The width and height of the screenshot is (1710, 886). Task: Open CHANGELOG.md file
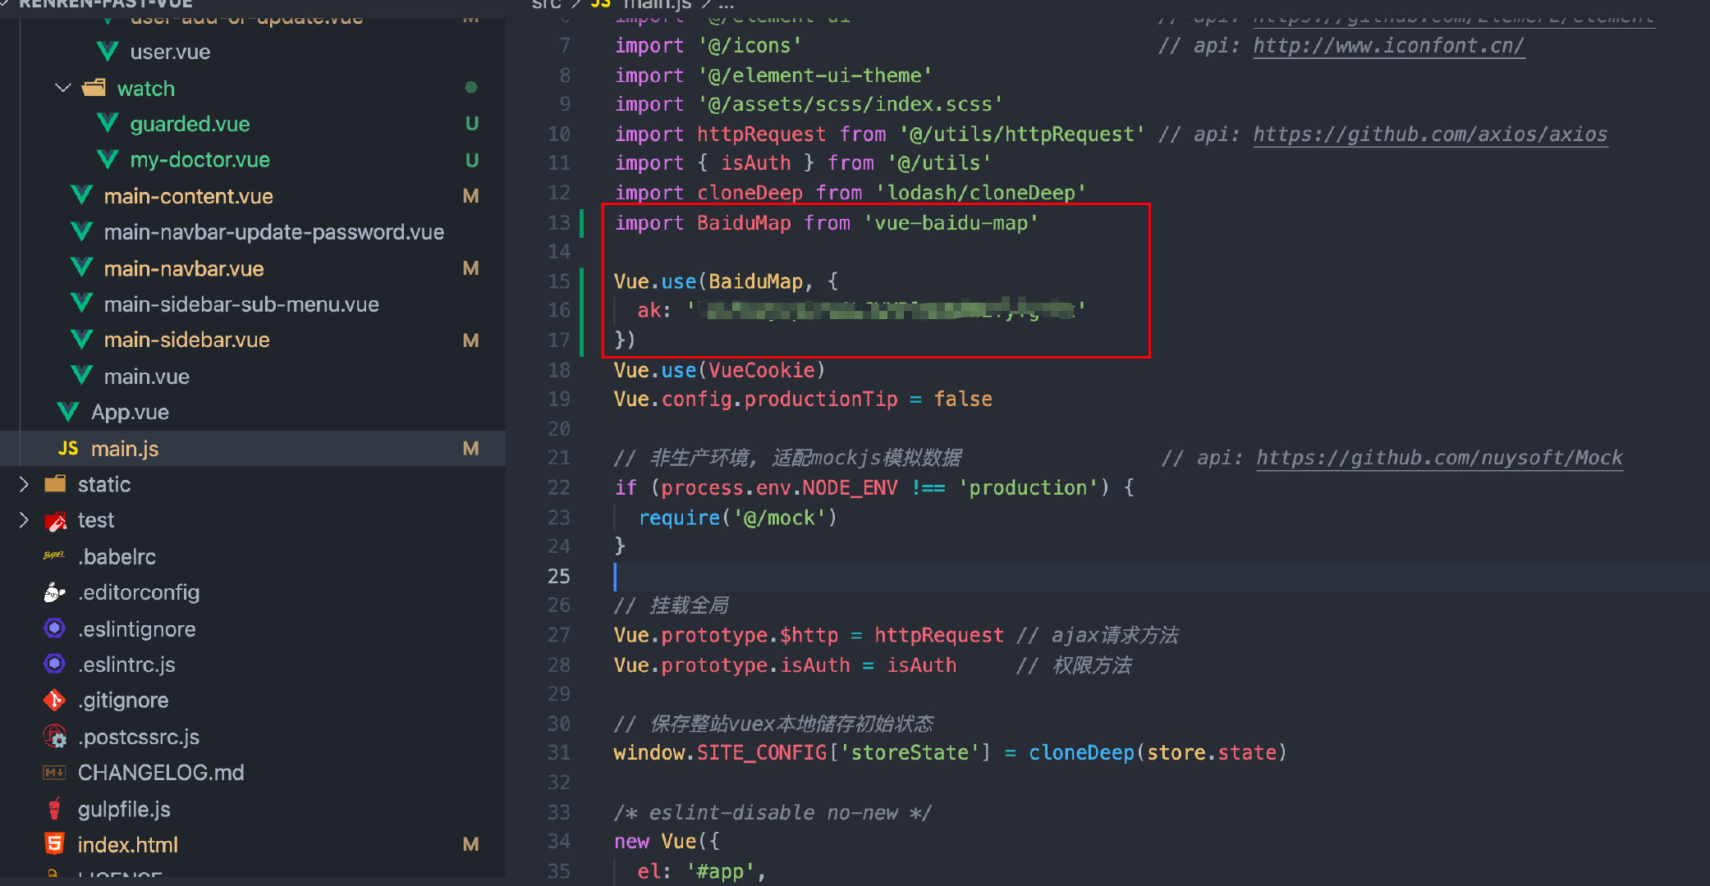click(161, 773)
